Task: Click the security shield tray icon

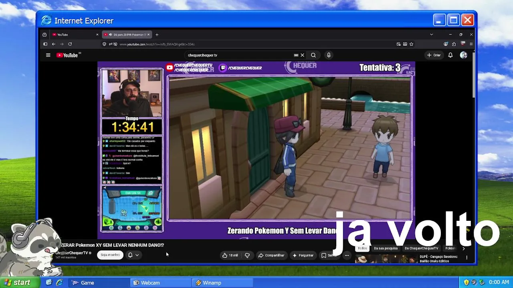Action: pos(467,283)
